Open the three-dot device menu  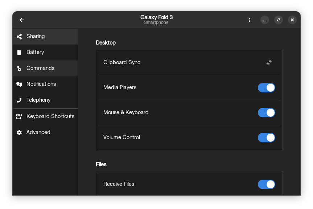pos(250,20)
